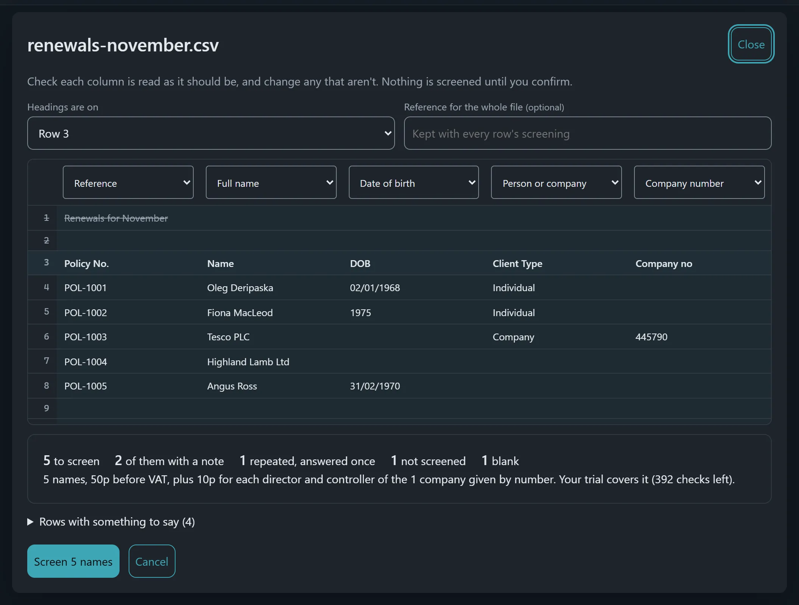
Task: Click the date of birth value 1975
Action: click(x=360, y=313)
